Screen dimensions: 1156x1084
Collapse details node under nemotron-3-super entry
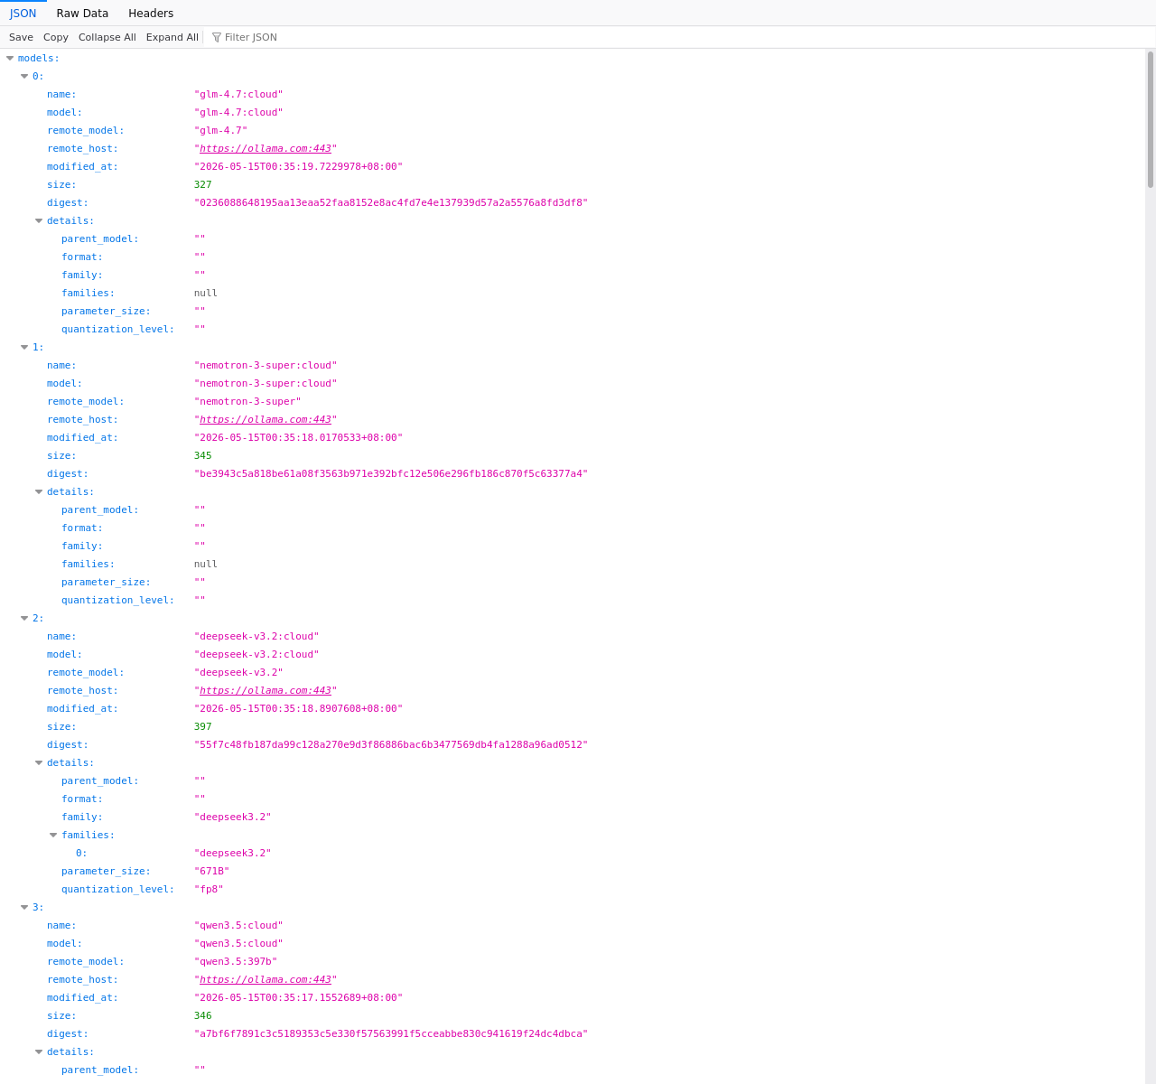pyautogui.click(x=39, y=491)
